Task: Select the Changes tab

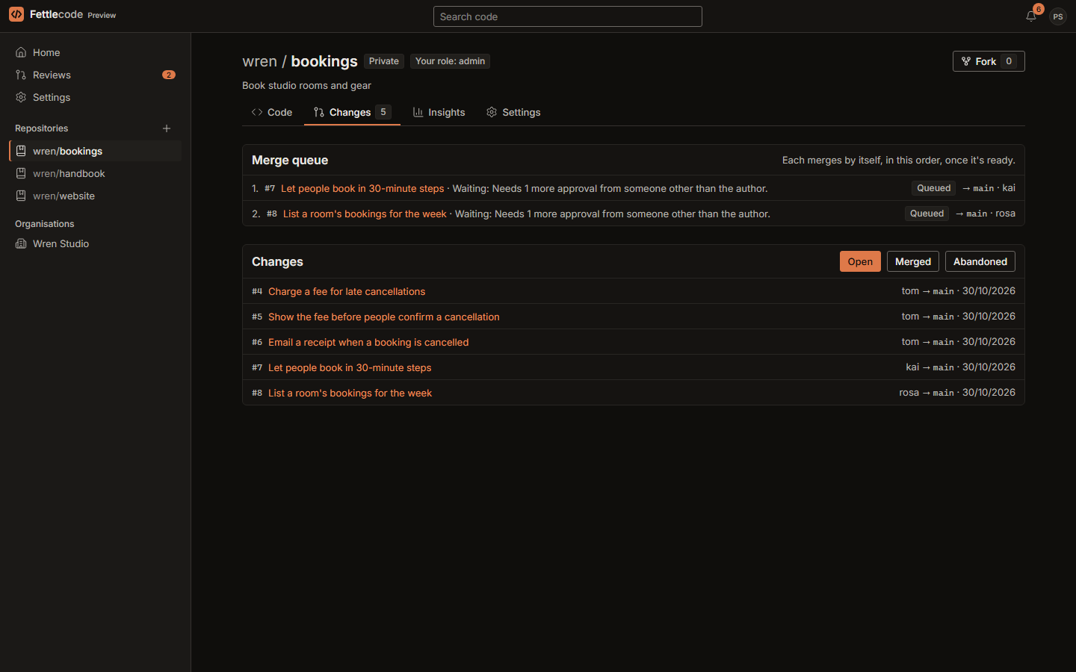Action: 353,112
